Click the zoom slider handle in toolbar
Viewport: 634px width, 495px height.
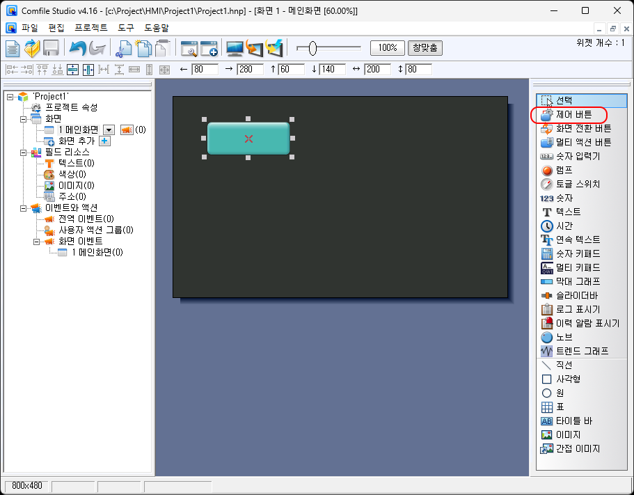312,48
